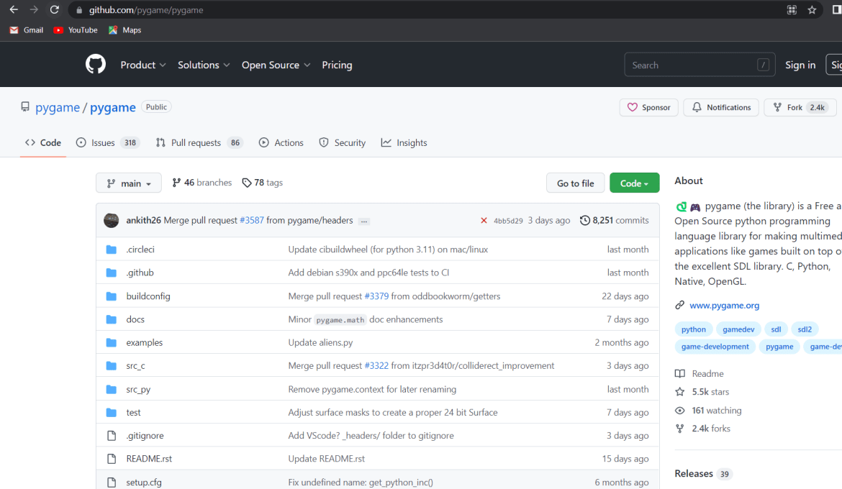The height and width of the screenshot is (489, 842).
Task: View the 5.5k stars list
Action: coord(702,392)
